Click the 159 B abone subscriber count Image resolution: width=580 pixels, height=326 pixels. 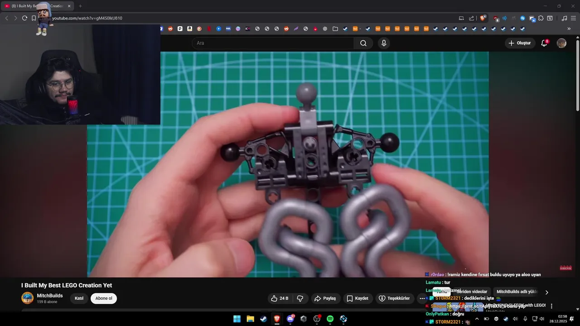tap(47, 302)
